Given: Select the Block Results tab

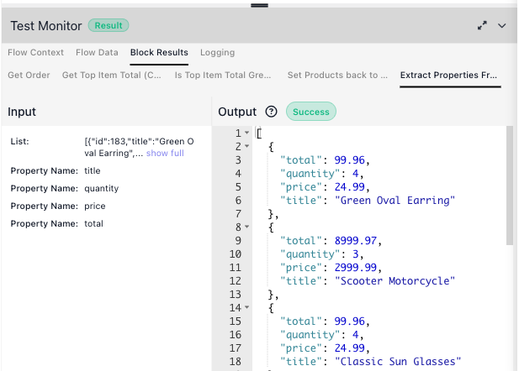Looking at the screenshot, I should 159,53.
